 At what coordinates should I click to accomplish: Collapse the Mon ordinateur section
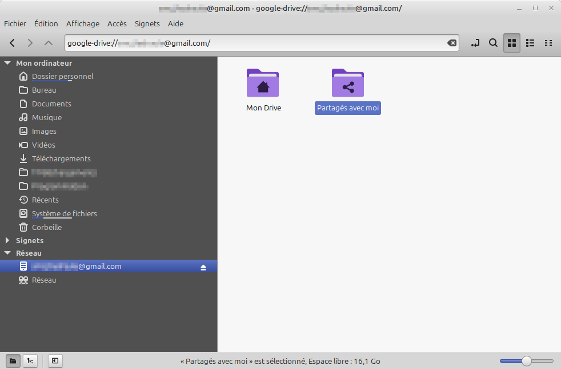(x=7, y=63)
